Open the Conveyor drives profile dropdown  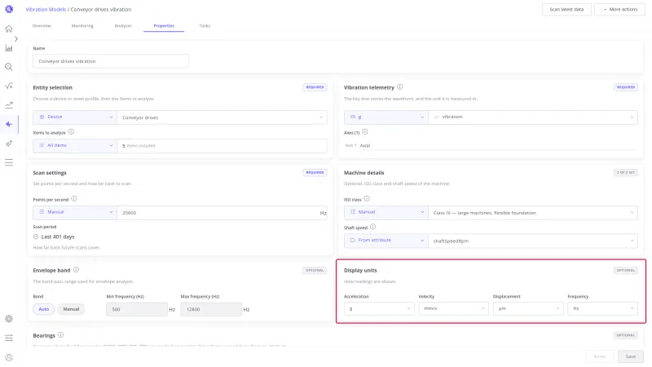(222, 117)
